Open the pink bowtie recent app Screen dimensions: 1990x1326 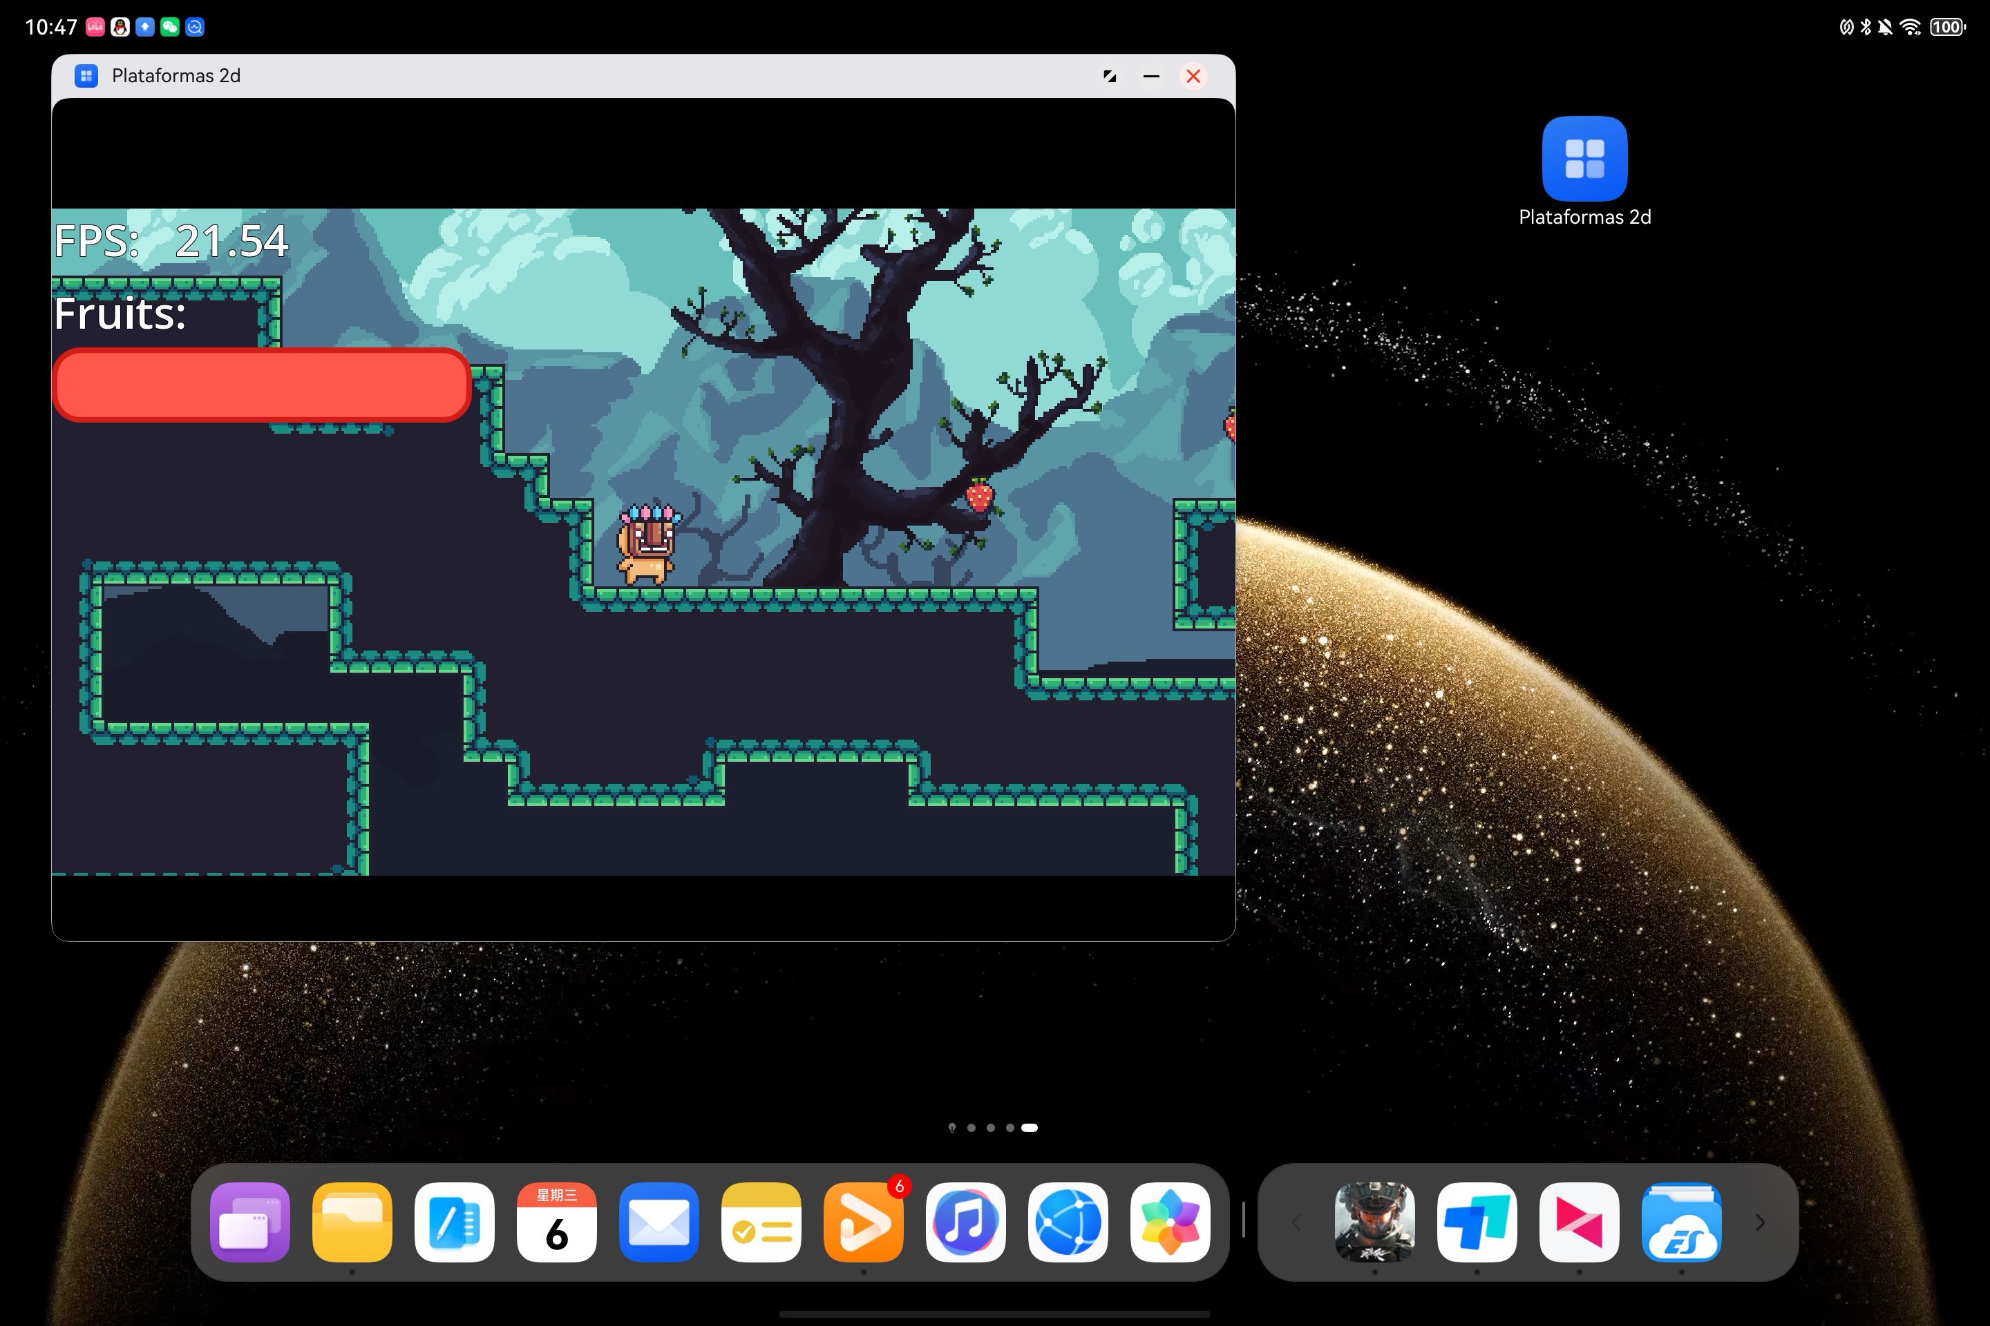coord(1580,1222)
